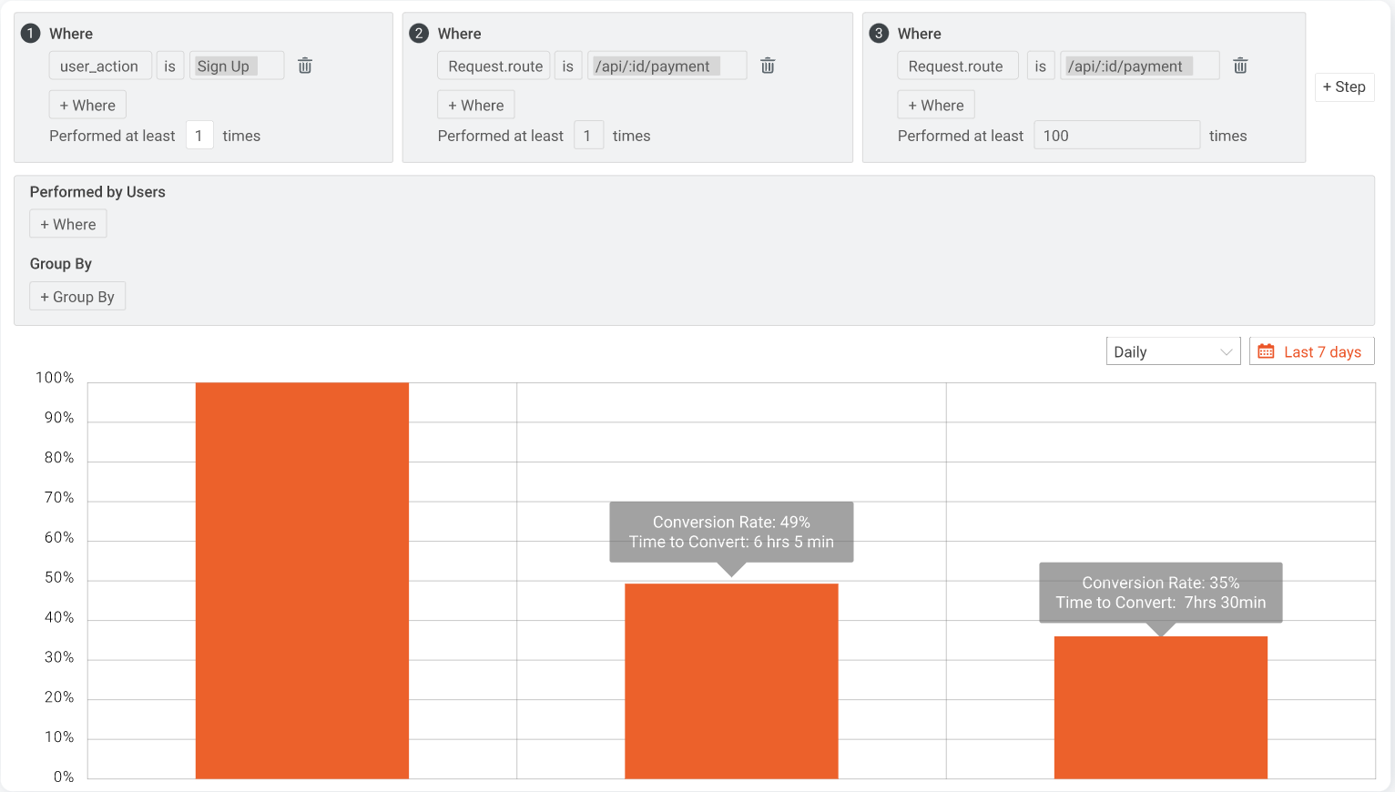Image resolution: width=1395 pixels, height=792 pixels.
Task: Add a Where condition to step 1
Action: pos(87,105)
